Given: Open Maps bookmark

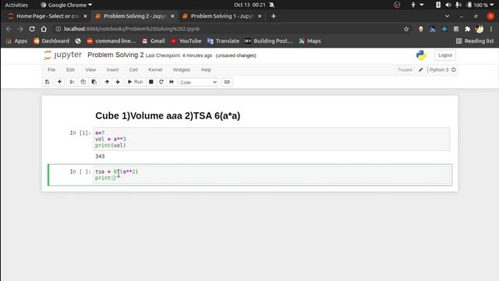Looking at the screenshot, I should pyautogui.click(x=310, y=41).
